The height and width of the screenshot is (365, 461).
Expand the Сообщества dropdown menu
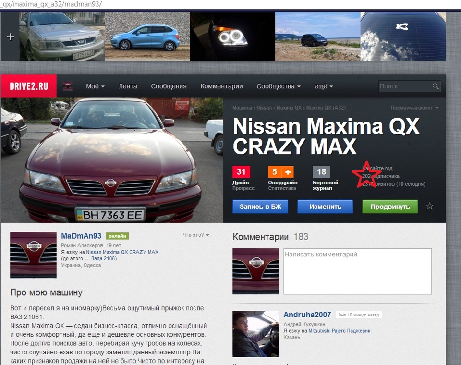point(279,86)
